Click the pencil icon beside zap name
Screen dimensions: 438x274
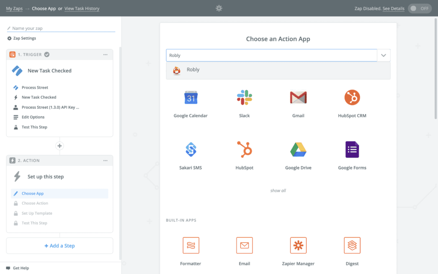9,28
